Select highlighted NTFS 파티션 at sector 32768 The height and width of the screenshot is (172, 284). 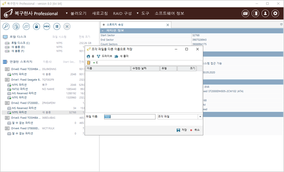tap(43, 113)
